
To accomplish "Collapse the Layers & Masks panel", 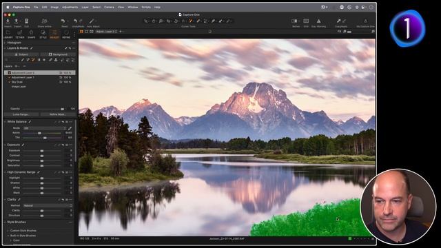I will click(x=5, y=48).
